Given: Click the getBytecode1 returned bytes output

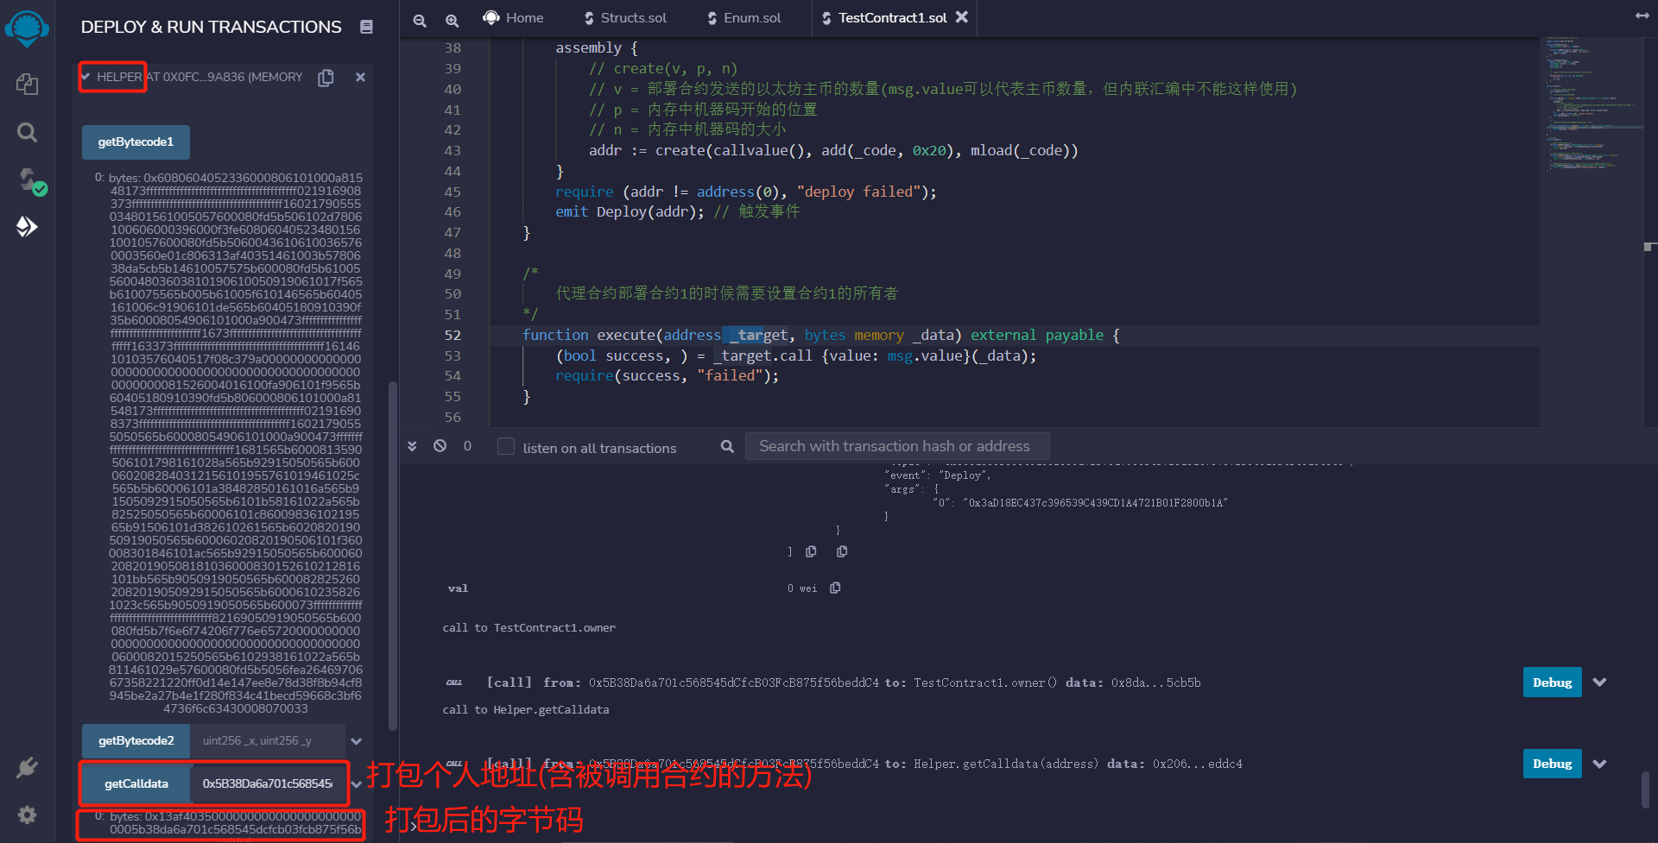Looking at the screenshot, I should click(x=235, y=444).
